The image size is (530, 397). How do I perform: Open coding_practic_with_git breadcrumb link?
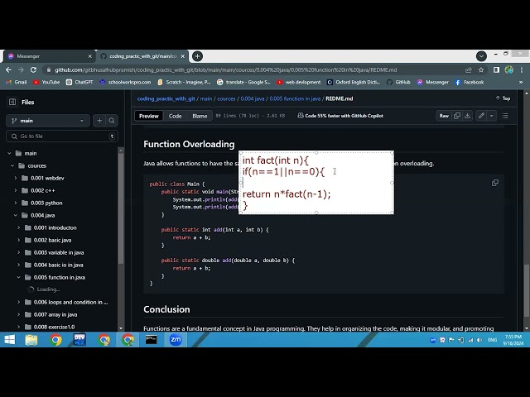(x=166, y=98)
